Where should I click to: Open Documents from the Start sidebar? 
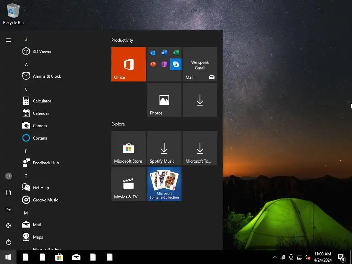9,192
